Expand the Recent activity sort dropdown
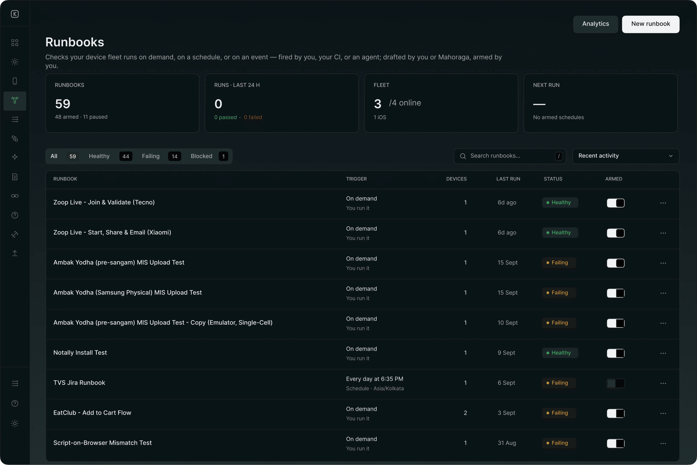The width and height of the screenshot is (697, 465). [x=626, y=156]
